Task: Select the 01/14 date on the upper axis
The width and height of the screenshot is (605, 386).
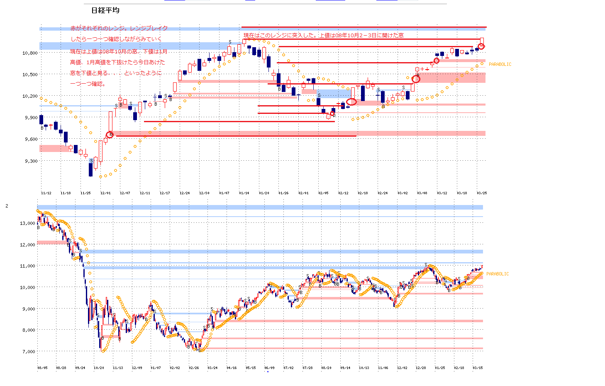Action: pyautogui.click(x=244, y=193)
